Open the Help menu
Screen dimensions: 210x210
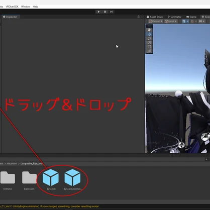[x=35, y=7]
